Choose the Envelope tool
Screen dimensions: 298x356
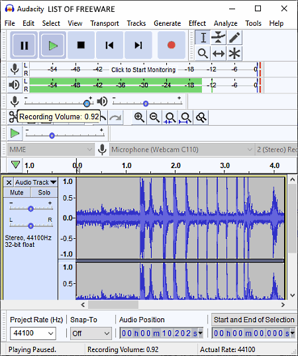tap(219, 38)
